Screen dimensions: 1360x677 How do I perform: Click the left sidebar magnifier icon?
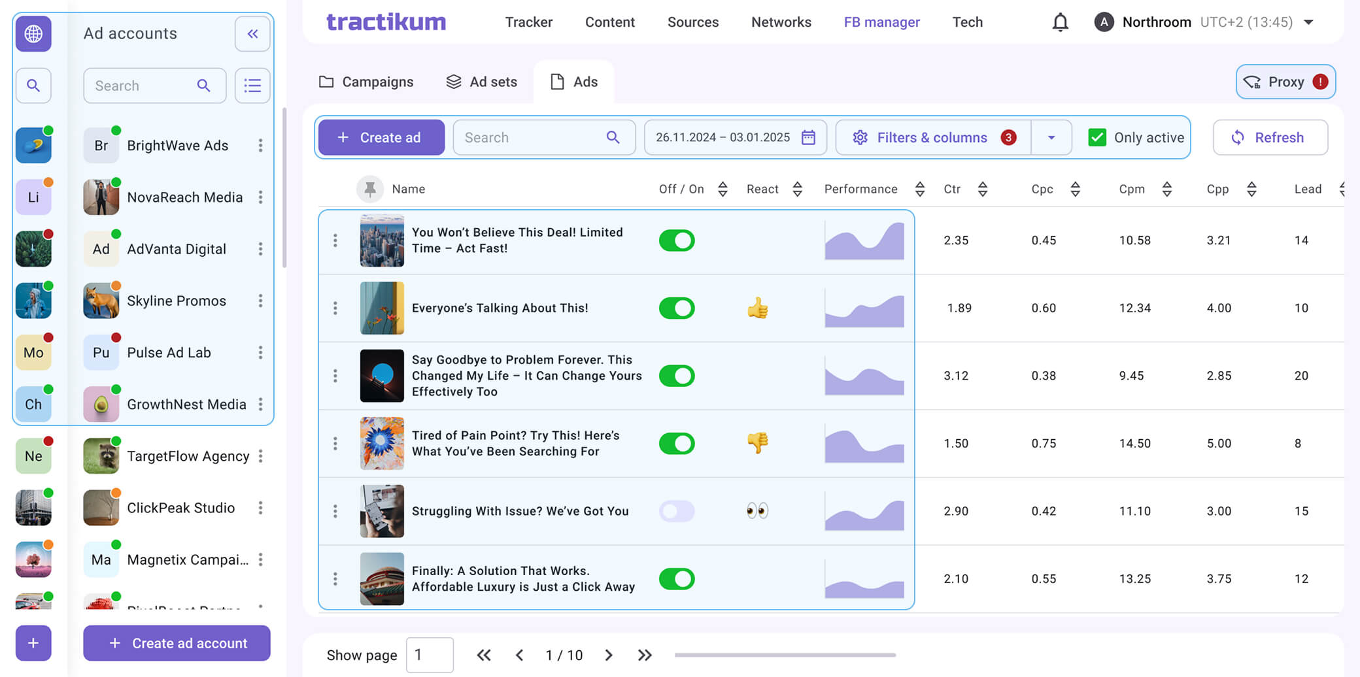33,86
